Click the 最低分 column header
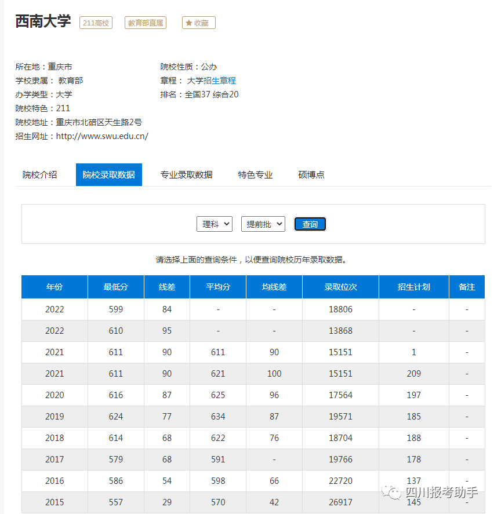The image size is (494, 514). 116,287
